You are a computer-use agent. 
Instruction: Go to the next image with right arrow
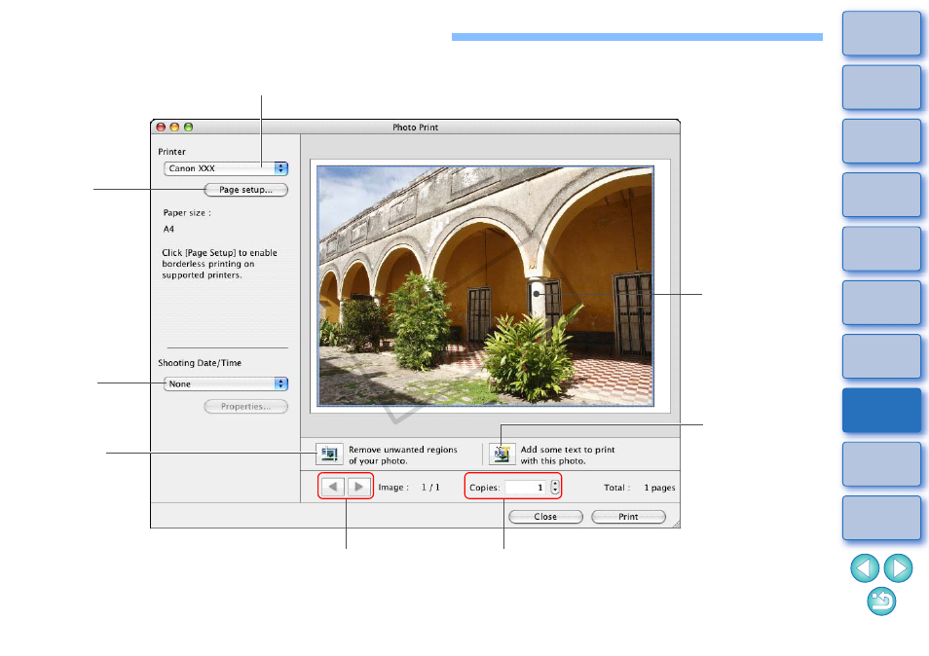point(358,487)
